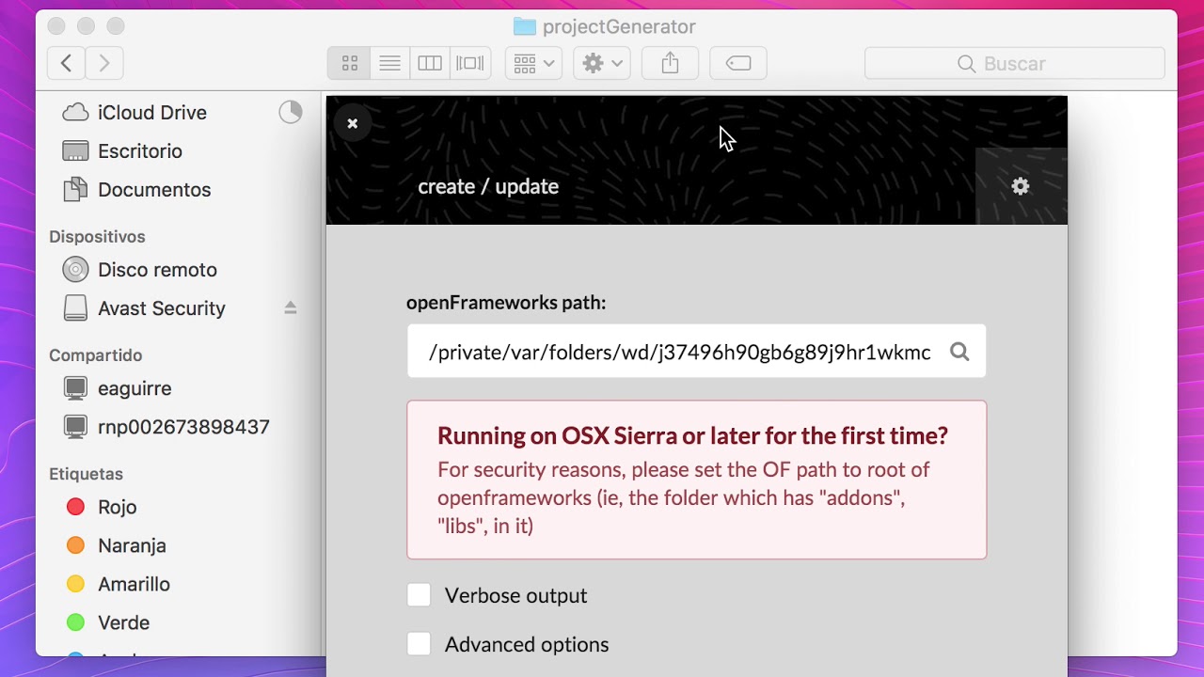Click the Dispositivos sidebar heading
This screenshot has height=677, width=1204.
coord(97,237)
